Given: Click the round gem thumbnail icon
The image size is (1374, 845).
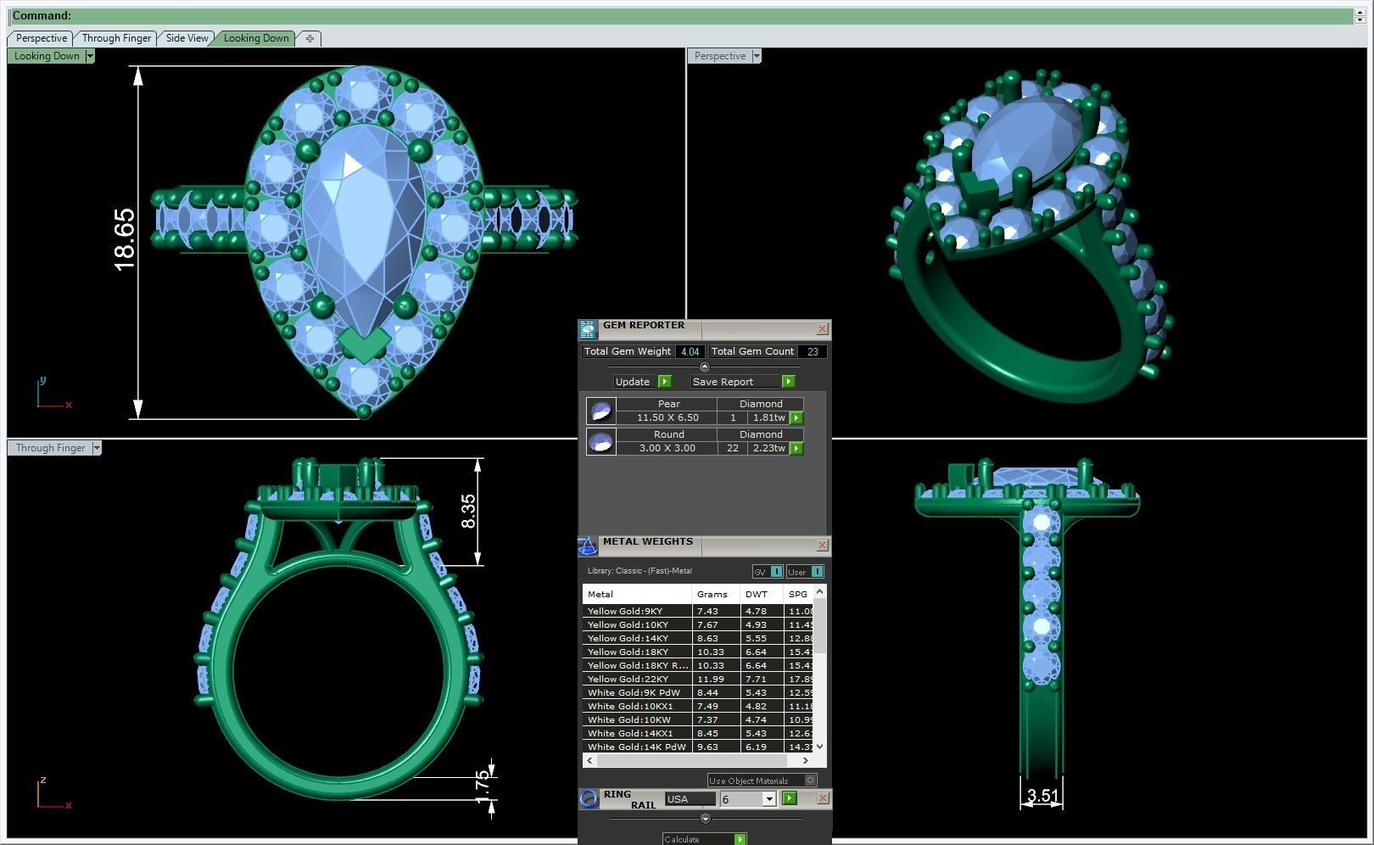Looking at the screenshot, I should (601, 442).
